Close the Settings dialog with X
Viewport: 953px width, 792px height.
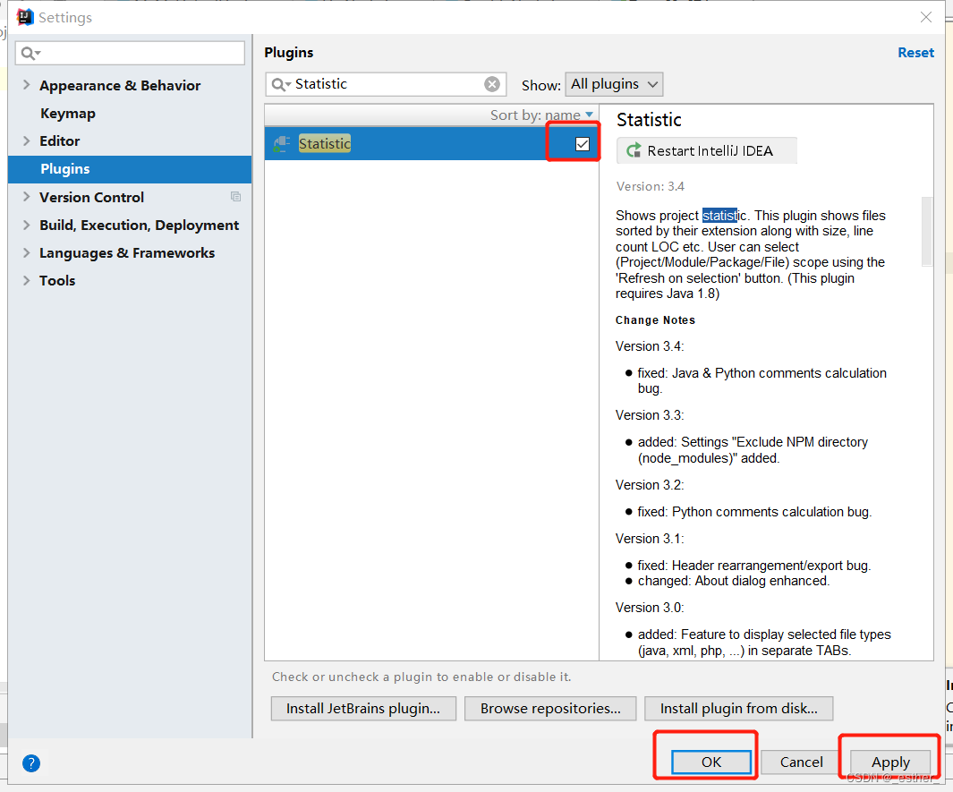click(x=925, y=17)
